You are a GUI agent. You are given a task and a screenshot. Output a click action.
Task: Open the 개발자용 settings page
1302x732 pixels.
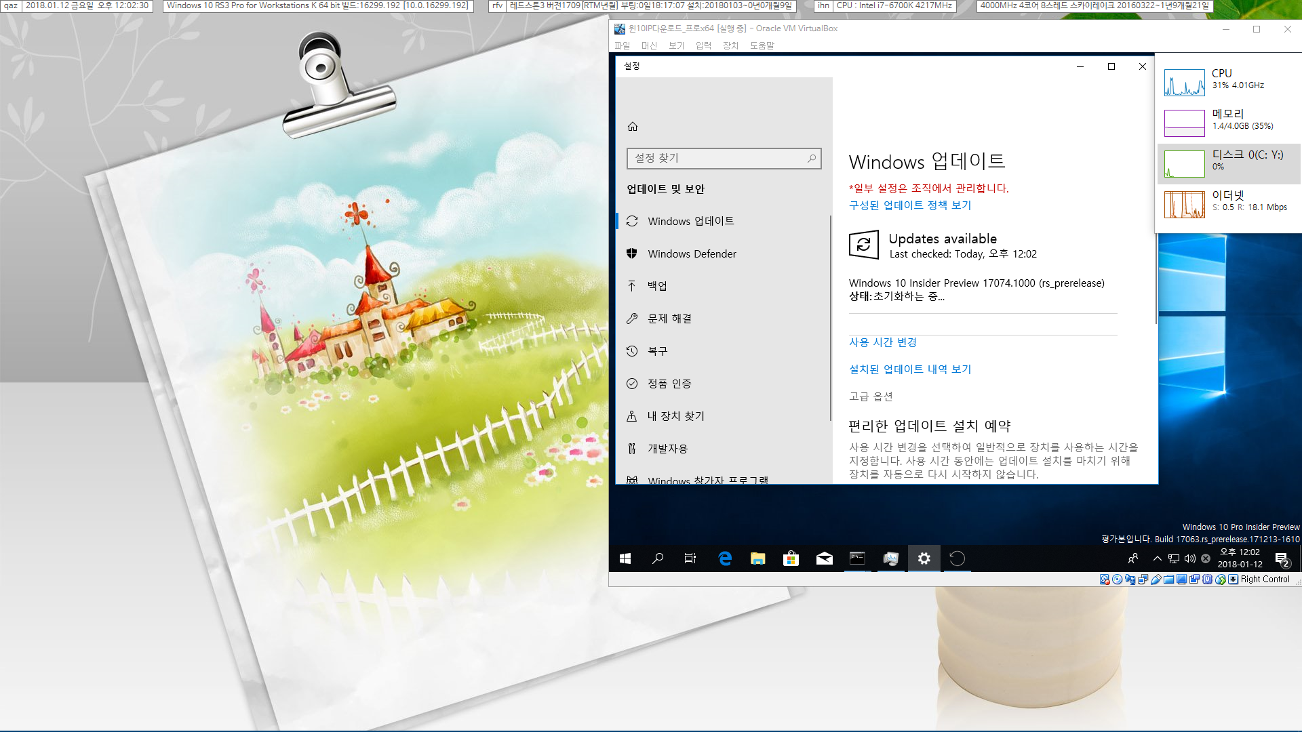point(723,449)
